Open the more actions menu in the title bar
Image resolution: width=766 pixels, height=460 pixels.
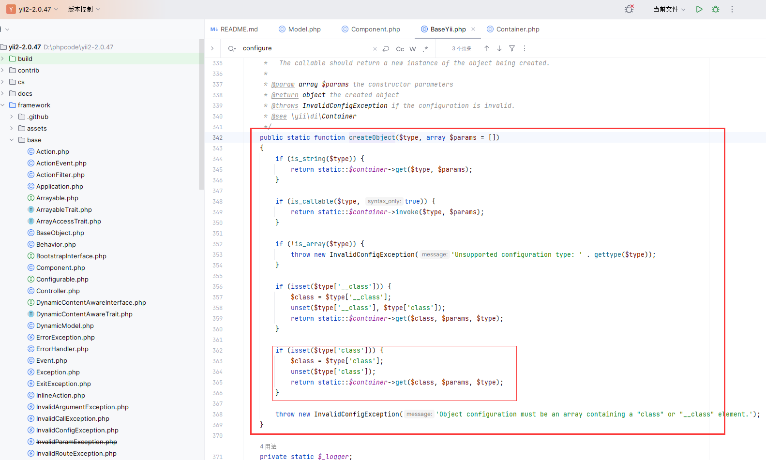[732, 9]
